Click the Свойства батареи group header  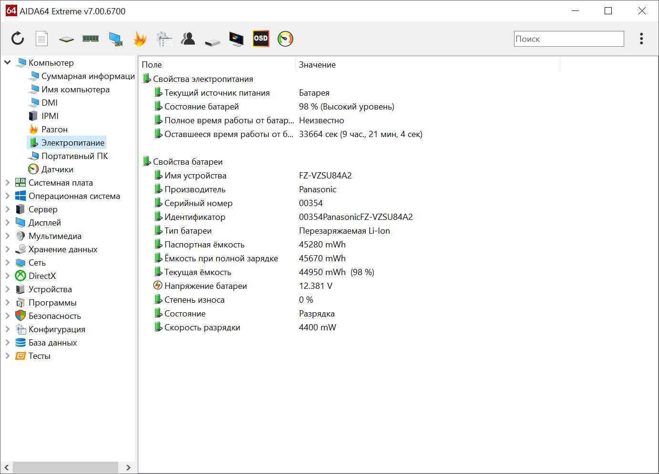[x=188, y=162]
